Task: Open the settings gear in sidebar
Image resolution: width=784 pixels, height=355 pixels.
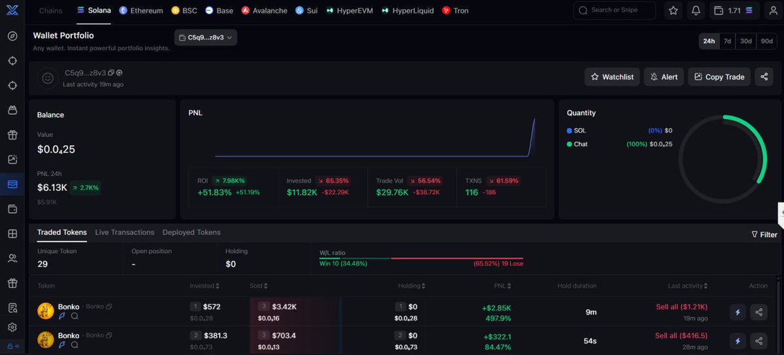Action: pyautogui.click(x=12, y=328)
